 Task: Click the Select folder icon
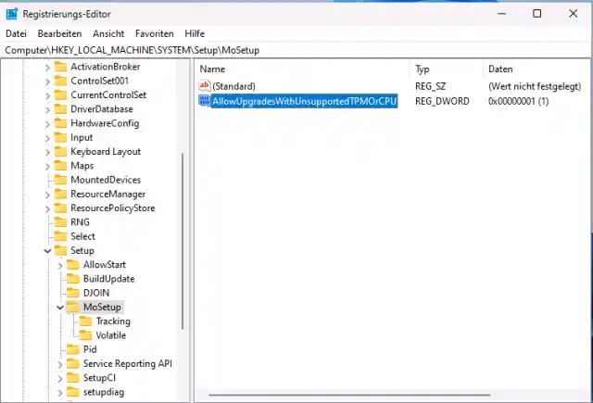(60, 236)
